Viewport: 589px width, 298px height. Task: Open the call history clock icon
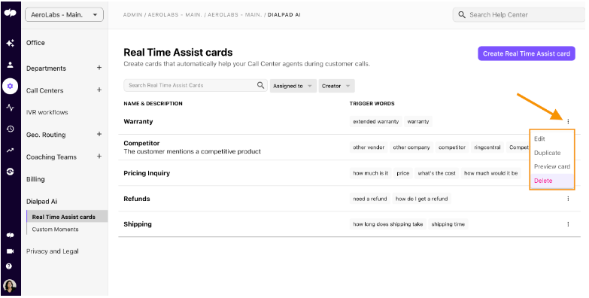[x=10, y=129]
